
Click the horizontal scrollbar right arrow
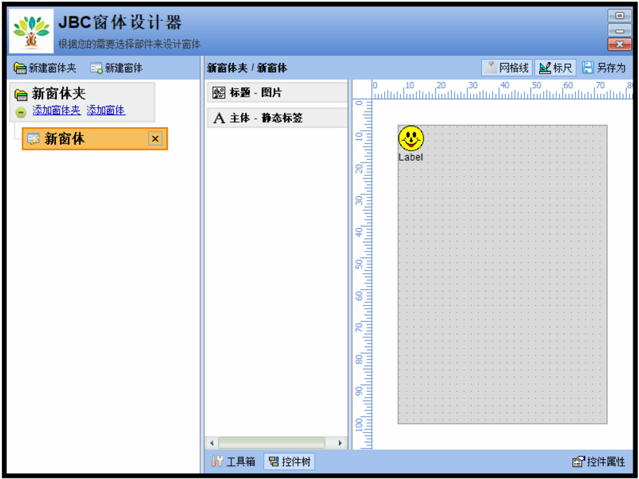(x=340, y=443)
